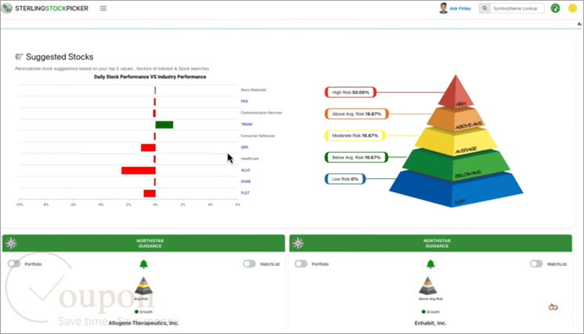584x334 pixels.
Task: Click the Low Risk 0% label
Action: [345, 179]
